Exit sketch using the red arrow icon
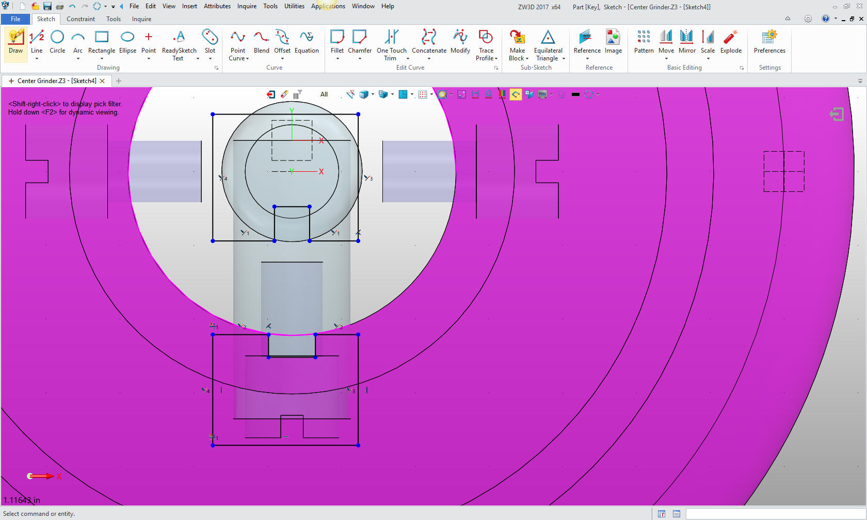Viewport: 867px width, 520px height. point(271,94)
